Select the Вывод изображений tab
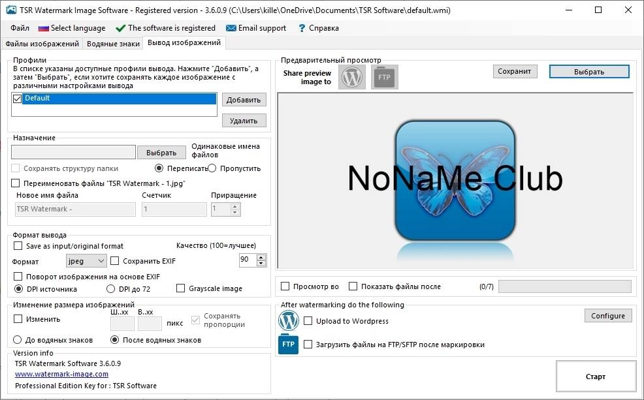Viewport: 644px width, 400px height. tap(184, 42)
